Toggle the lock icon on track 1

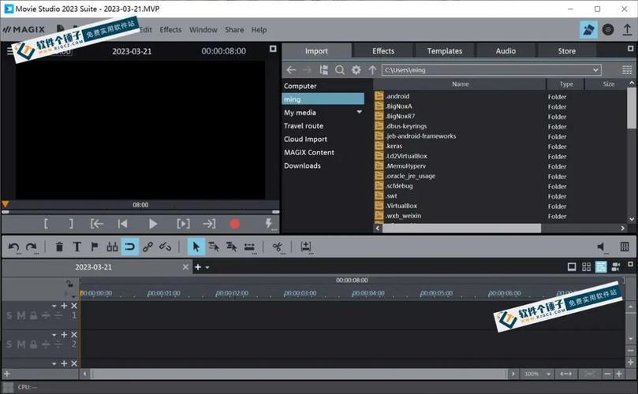[x=34, y=316]
